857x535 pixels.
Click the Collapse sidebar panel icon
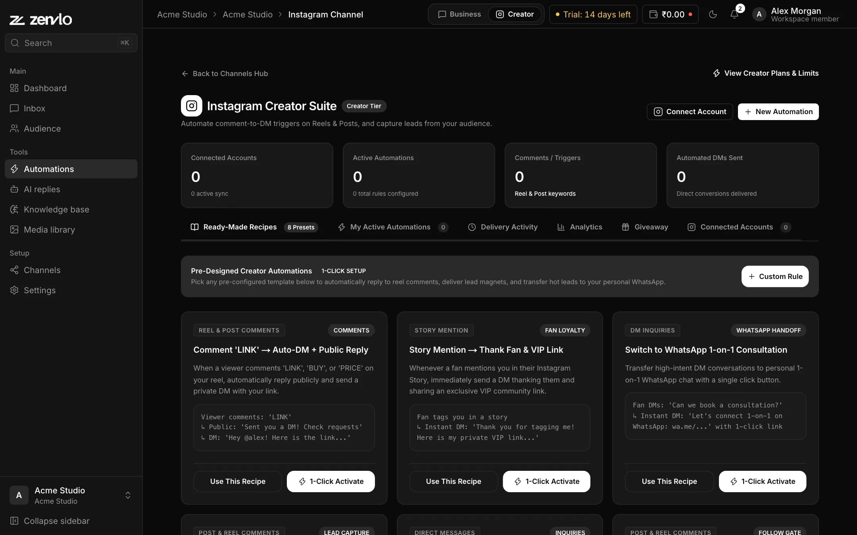14,521
